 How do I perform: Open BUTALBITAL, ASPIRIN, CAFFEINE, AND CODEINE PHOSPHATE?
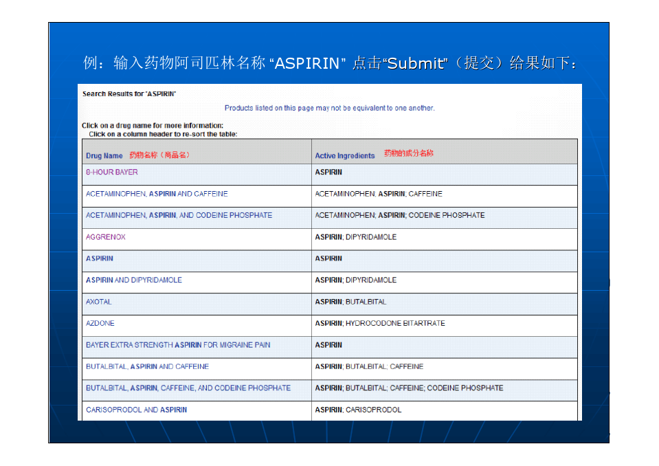click(188, 388)
